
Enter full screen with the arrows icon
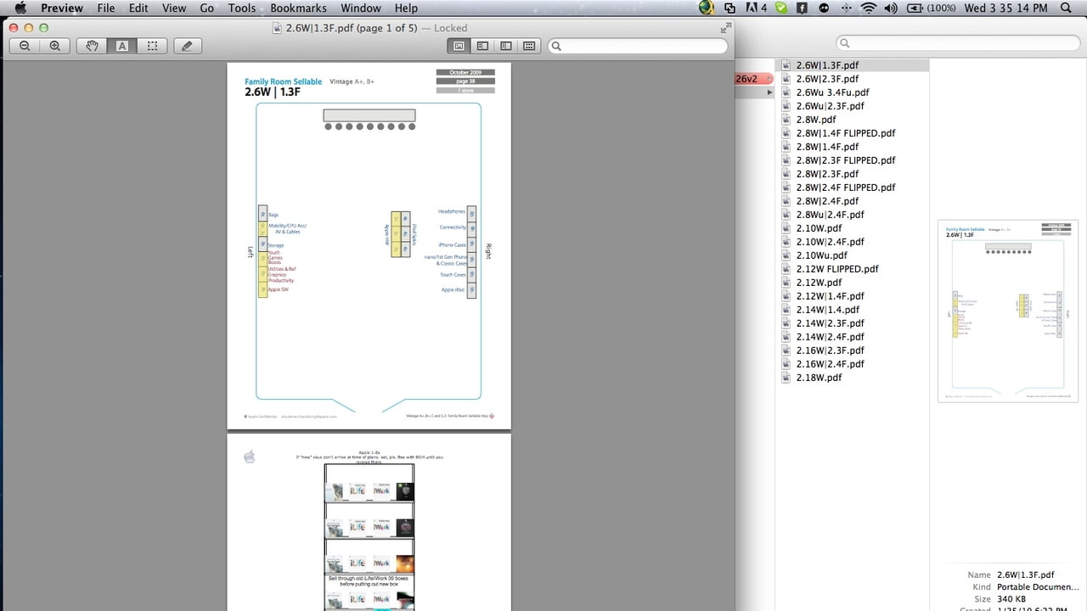tap(725, 28)
